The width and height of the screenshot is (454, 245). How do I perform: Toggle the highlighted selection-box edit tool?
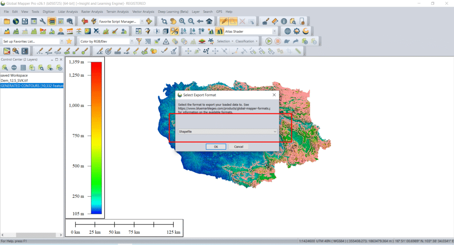233,21
